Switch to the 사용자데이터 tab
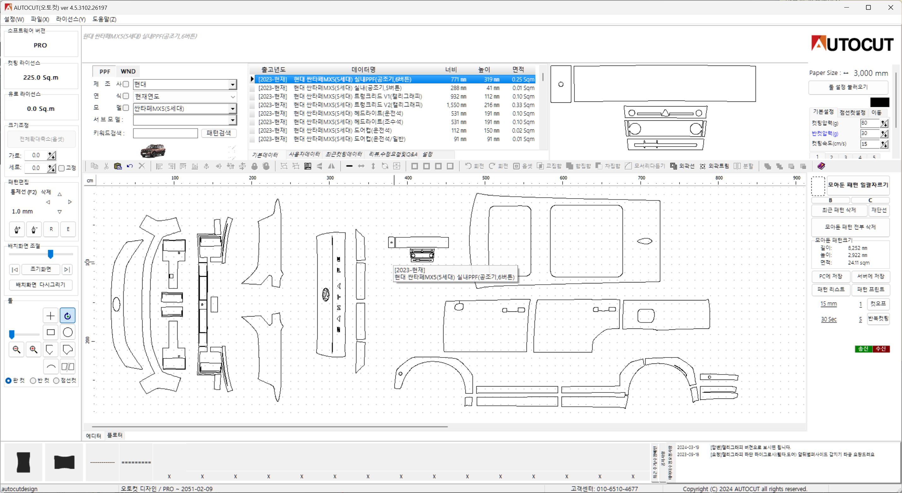Viewport: 902px width, 493px height. (304, 154)
